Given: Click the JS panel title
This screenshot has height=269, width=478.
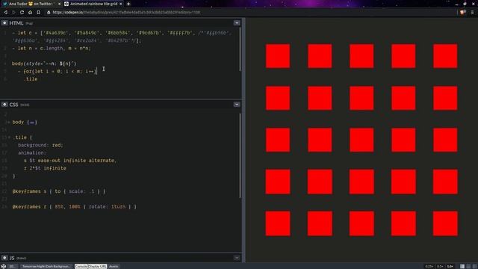Looking at the screenshot, I should click(12, 258).
